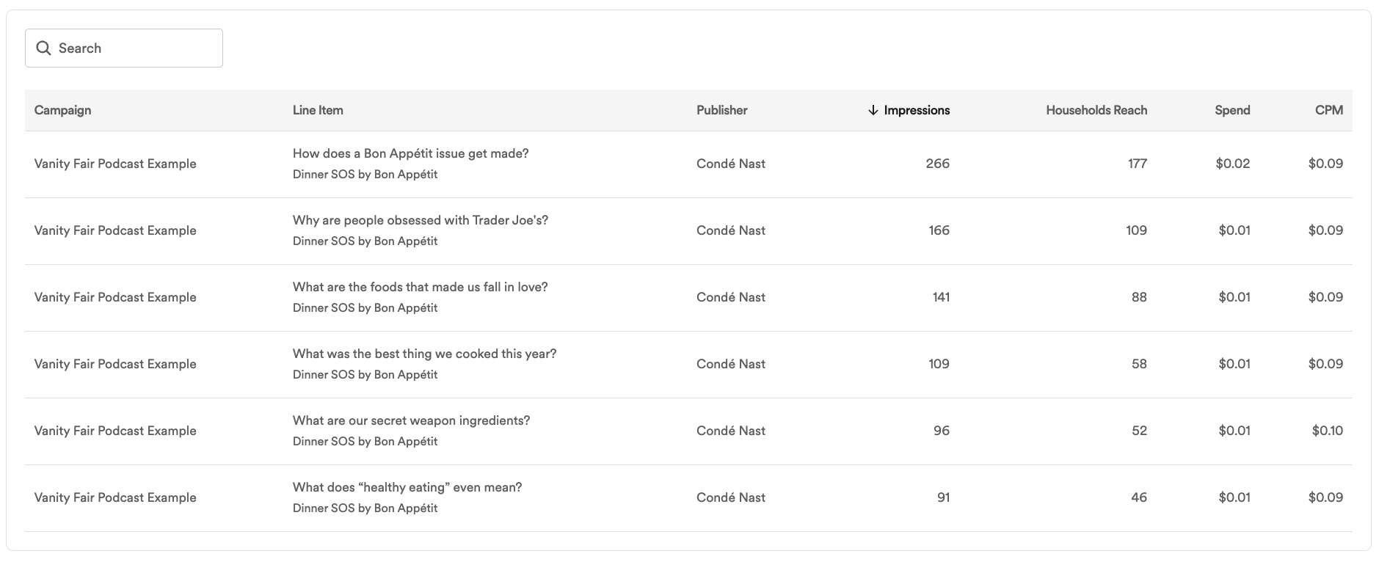Click the $0.10 CPM value
The image size is (1379, 562).
pyautogui.click(x=1328, y=431)
